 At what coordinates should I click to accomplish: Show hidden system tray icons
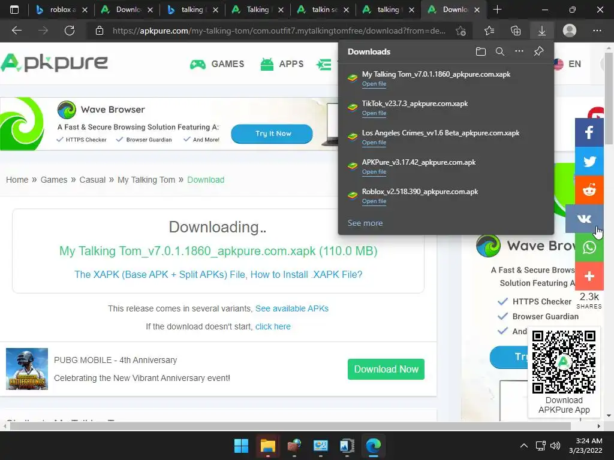pyautogui.click(x=523, y=446)
